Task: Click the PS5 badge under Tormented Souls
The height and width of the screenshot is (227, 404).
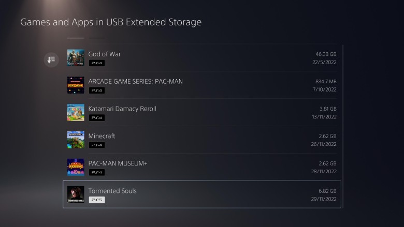Action: pyautogui.click(x=96, y=200)
